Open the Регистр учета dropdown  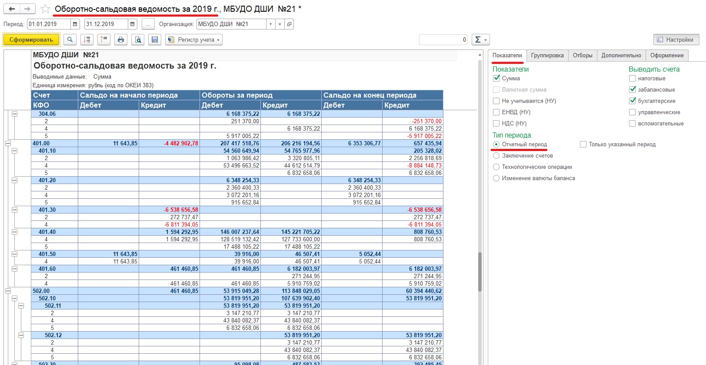tap(194, 39)
